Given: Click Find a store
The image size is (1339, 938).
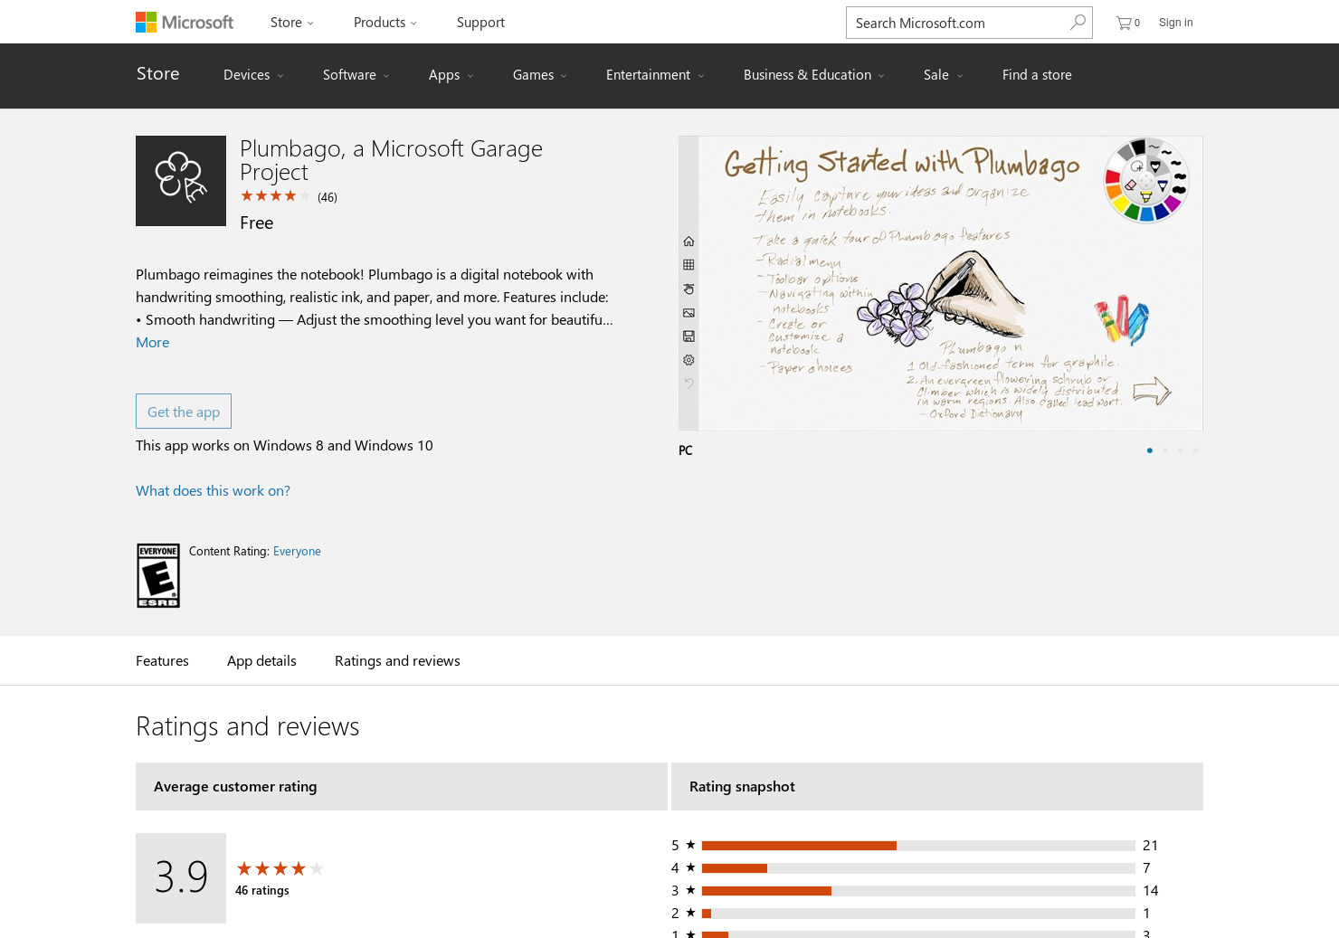Looking at the screenshot, I should tap(1037, 75).
